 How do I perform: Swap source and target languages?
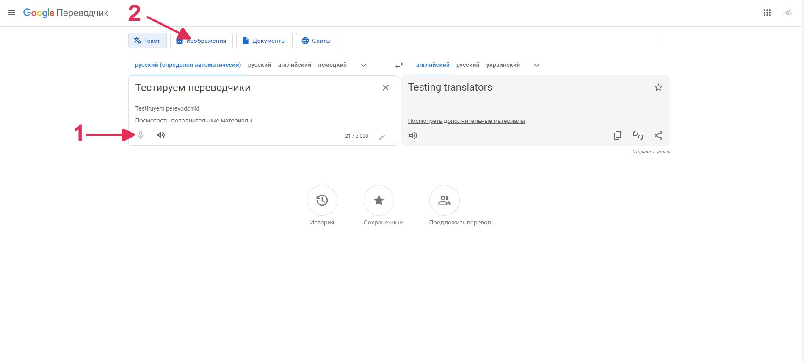coord(399,65)
